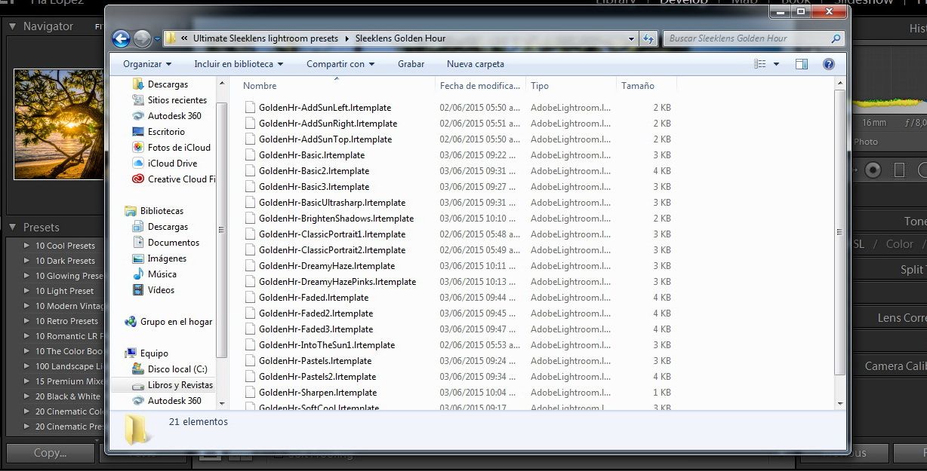Open Vídeos library
Screen dimensions: 927x471
(161, 290)
